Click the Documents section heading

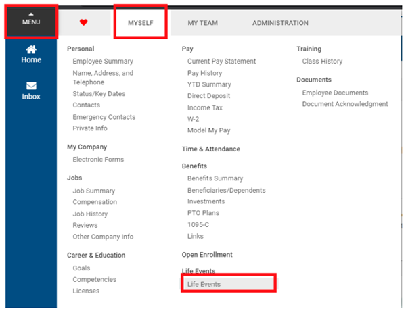point(314,80)
